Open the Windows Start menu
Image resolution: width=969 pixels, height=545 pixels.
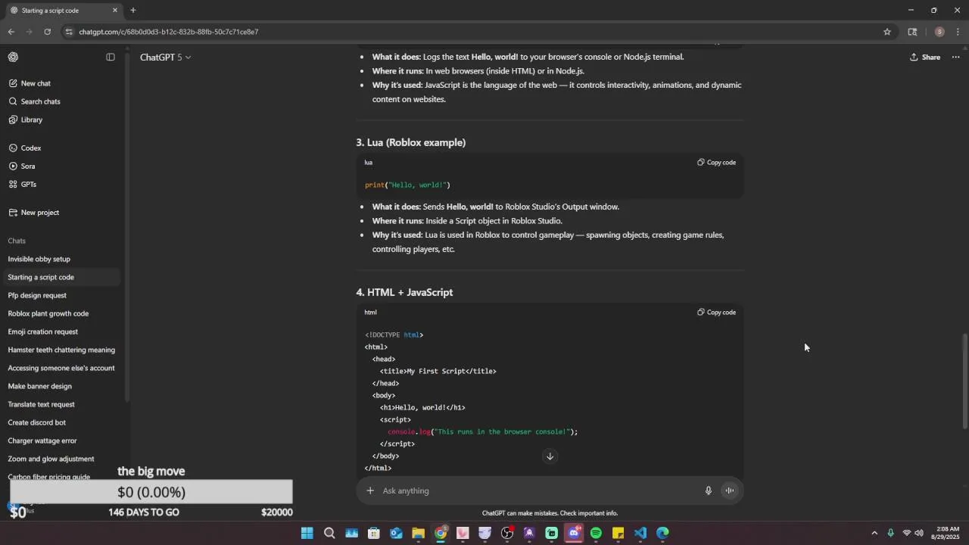coord(307,534)
